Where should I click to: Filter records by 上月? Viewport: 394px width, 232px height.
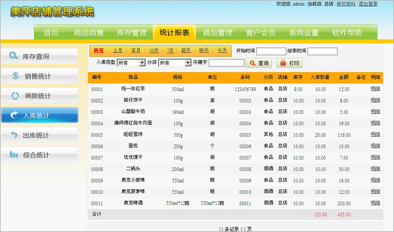click(118, 50)
